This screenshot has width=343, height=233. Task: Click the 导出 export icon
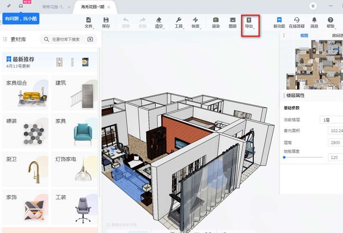249,23
